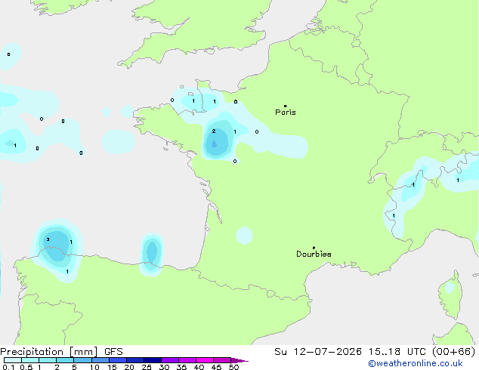This screenshot has width=479, height=370.
Task: Click the 'Precipitation [mm]' title text
Action: coord(49,352)
